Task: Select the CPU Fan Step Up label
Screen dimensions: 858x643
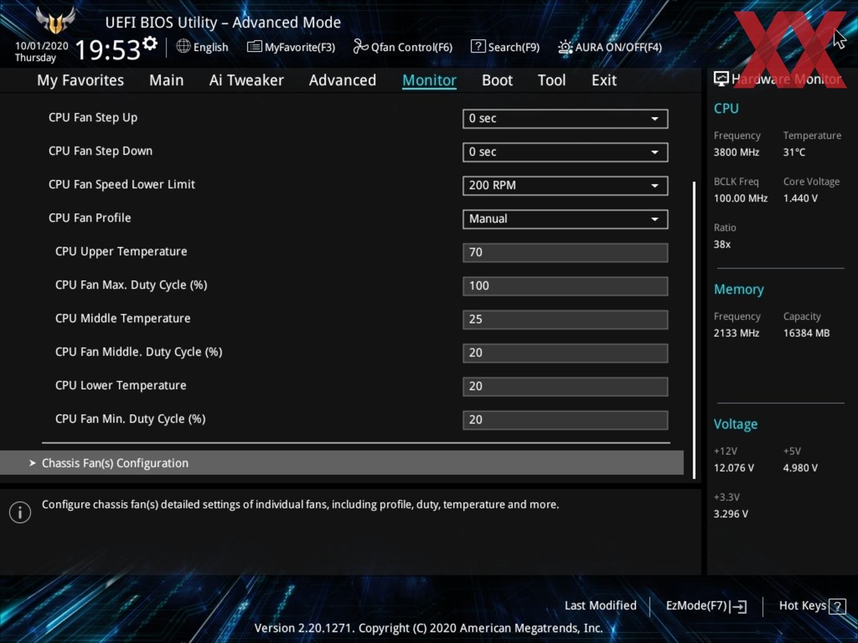Action: (x=93, y=117)
